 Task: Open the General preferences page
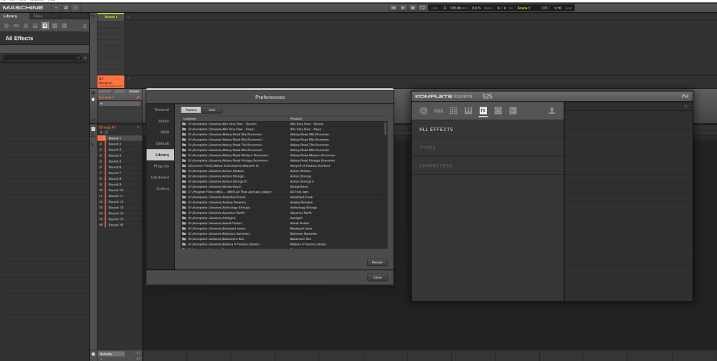[162, 110]
